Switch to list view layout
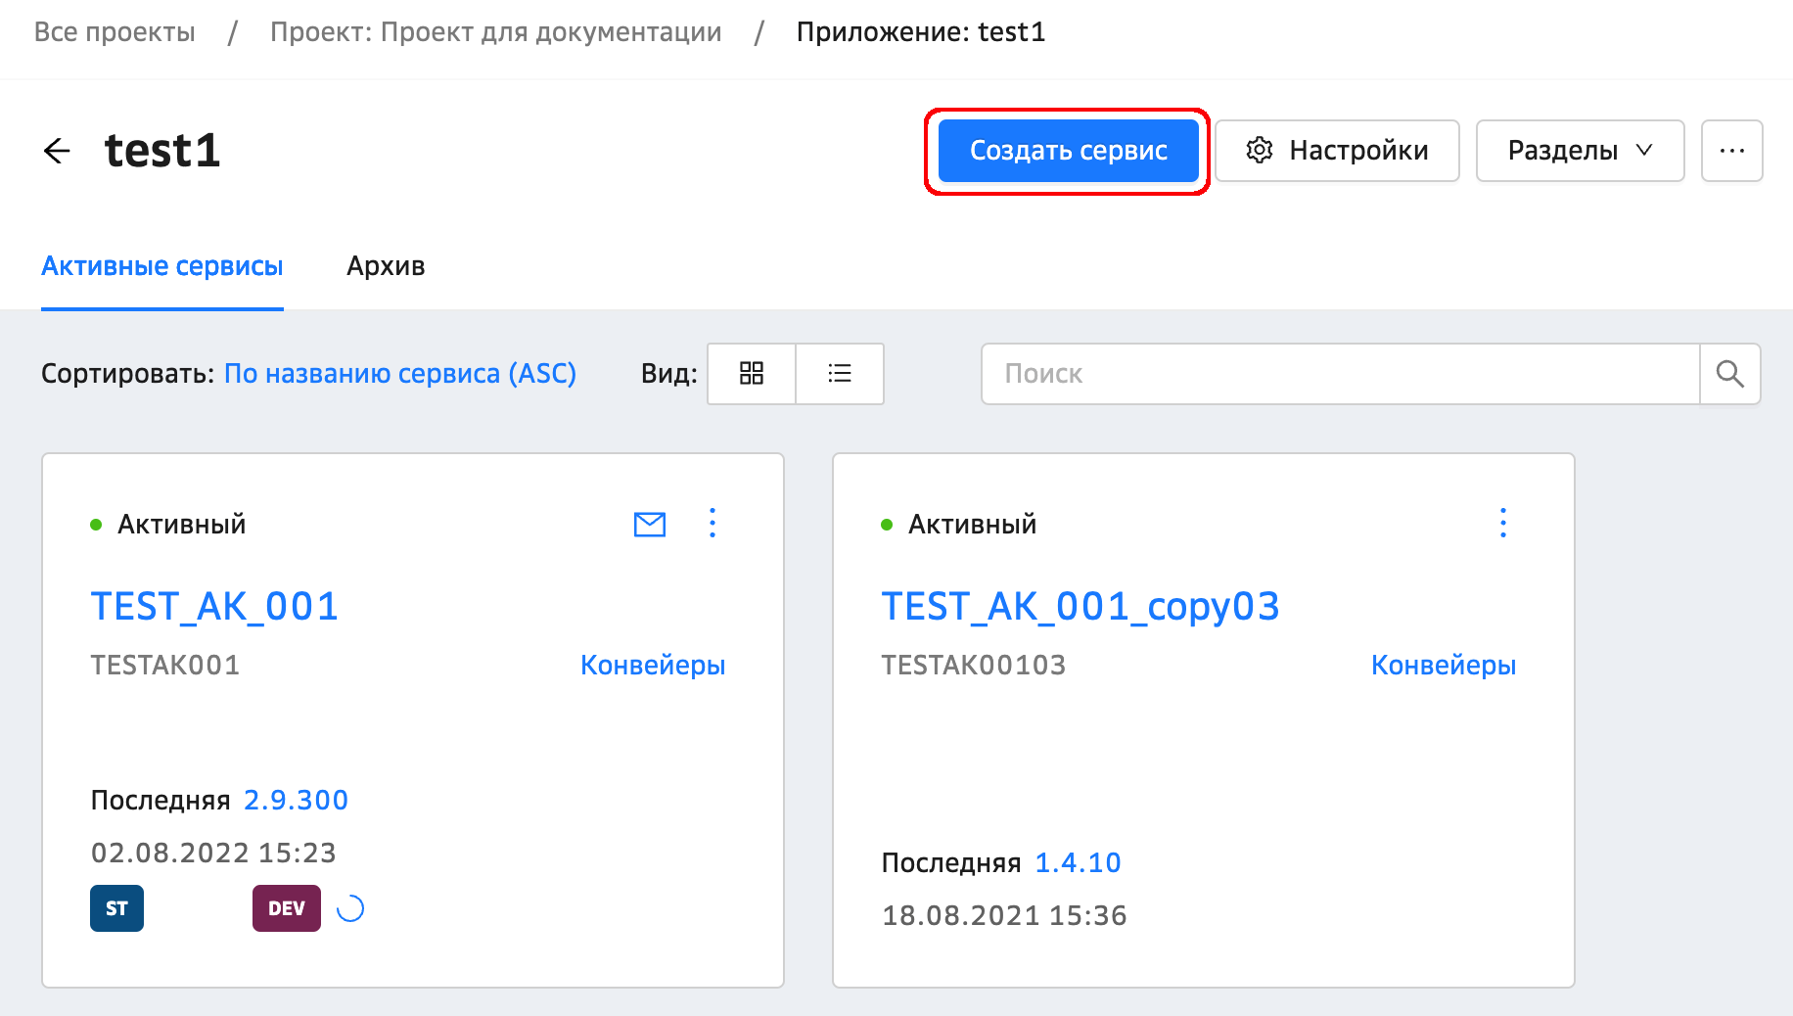1793x1016 pixels. [840, 374]
